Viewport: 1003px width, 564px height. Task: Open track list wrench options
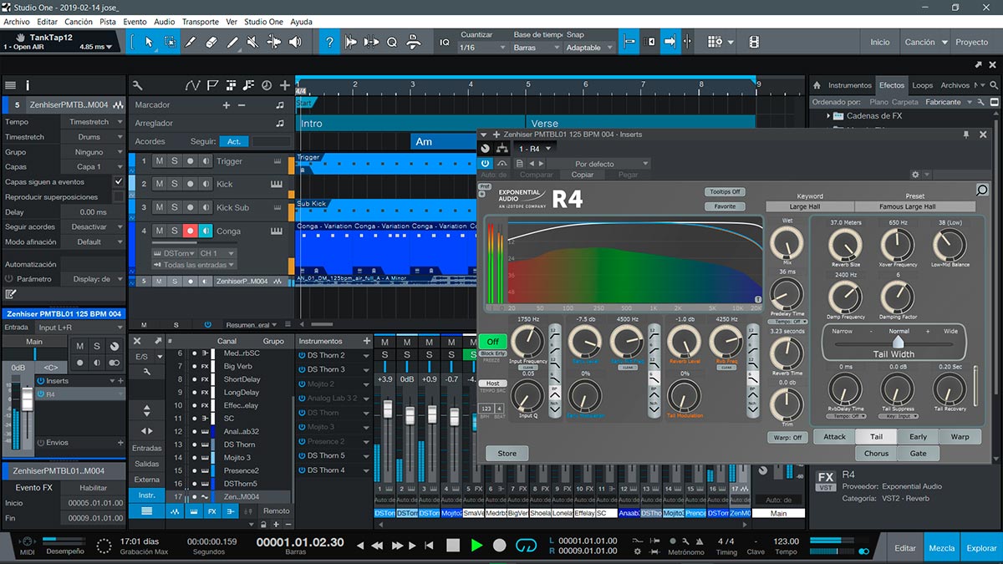click(138, 85)
